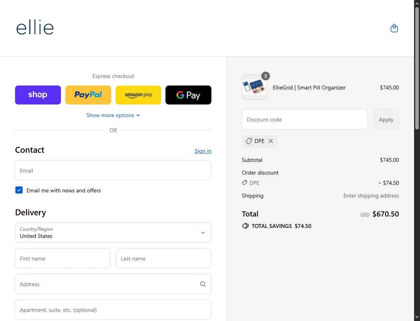Click the search icon in Address field
Screen dimensions: 420x321
click(203, 284)
